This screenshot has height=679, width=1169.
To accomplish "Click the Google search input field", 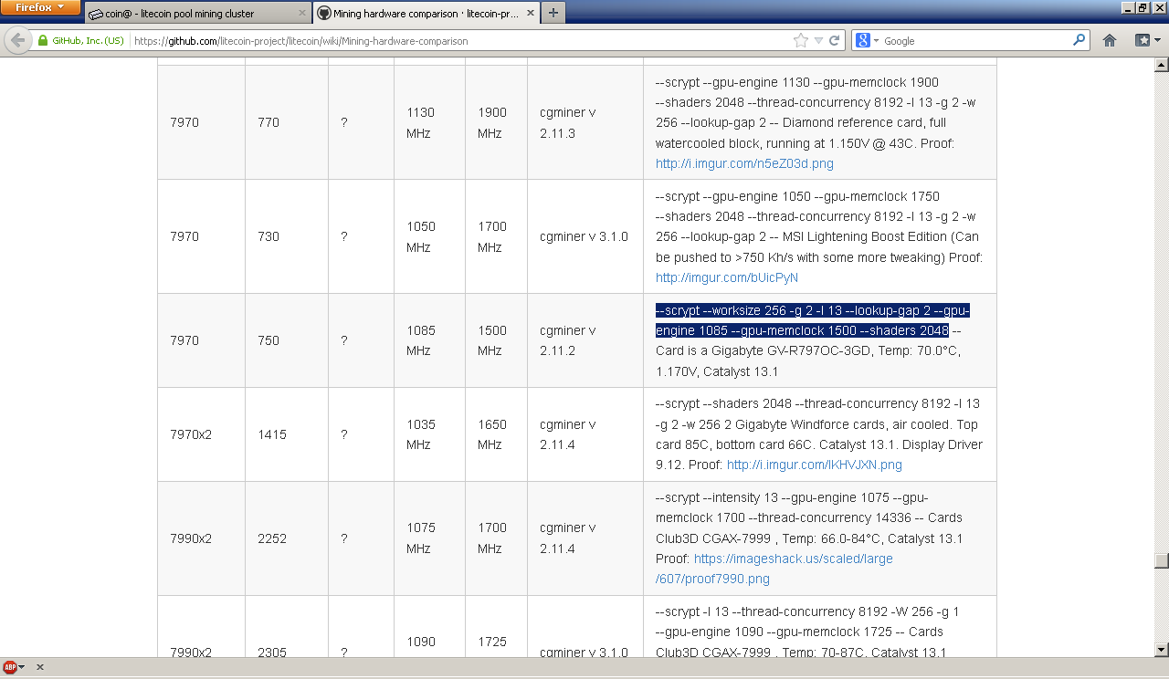I will tap(976, 41).
